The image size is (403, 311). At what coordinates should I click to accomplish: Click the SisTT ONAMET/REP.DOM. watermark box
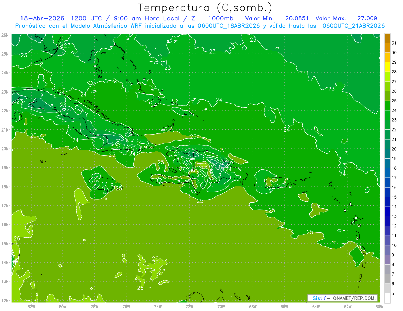[342, 298]
